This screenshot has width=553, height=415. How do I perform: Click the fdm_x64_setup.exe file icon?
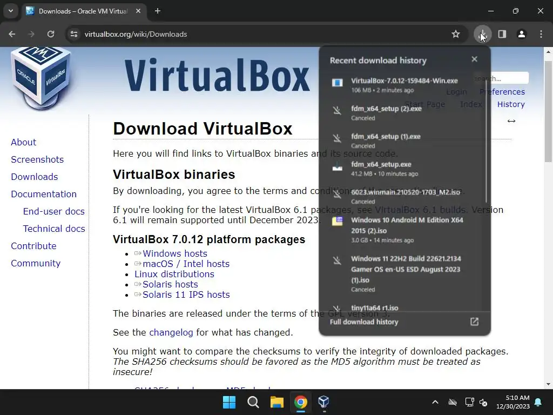click(x=337, y=166)
